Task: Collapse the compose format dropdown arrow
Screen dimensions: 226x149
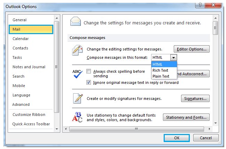Action: (x=173, y=58)
